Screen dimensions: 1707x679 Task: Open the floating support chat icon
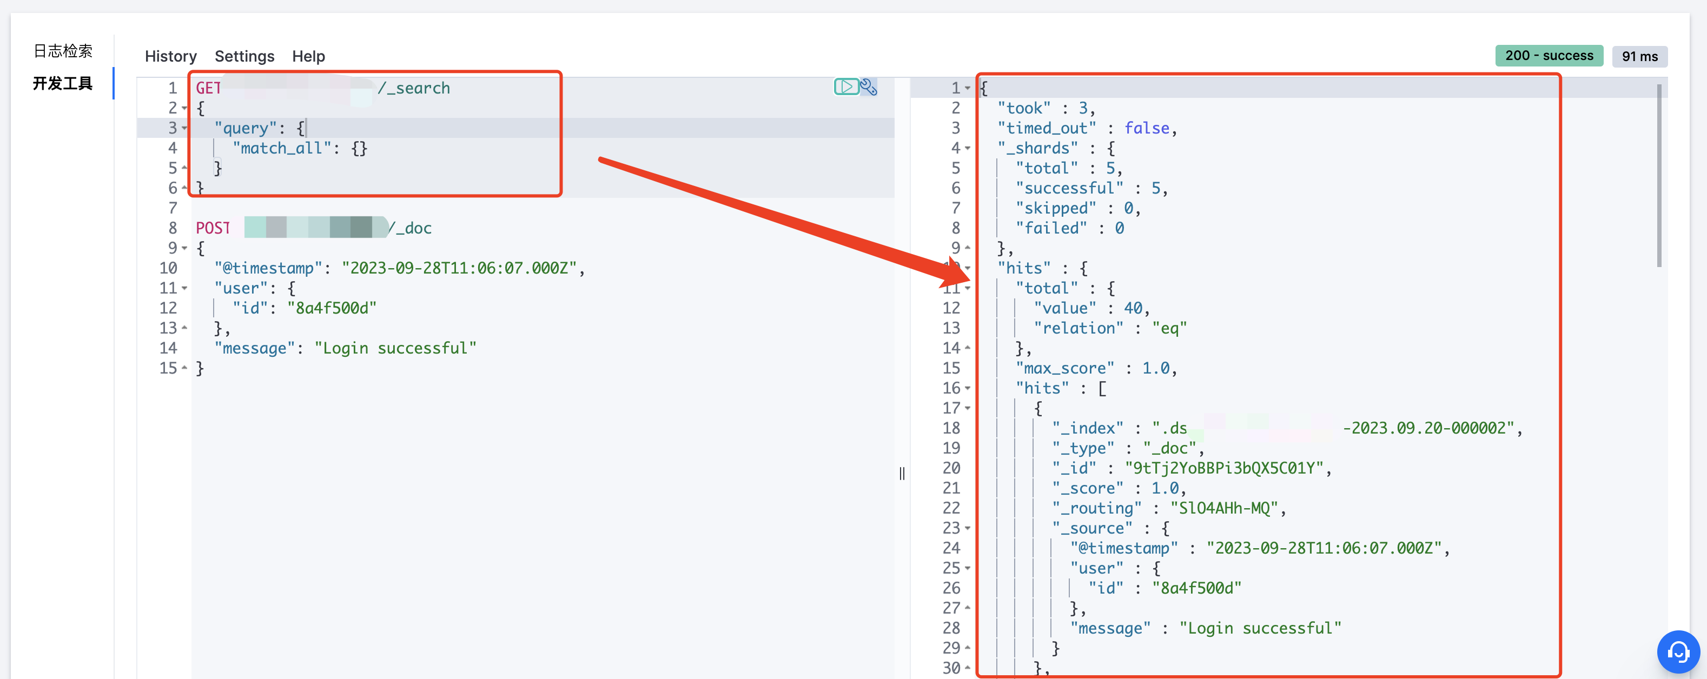click(1678, 652)
